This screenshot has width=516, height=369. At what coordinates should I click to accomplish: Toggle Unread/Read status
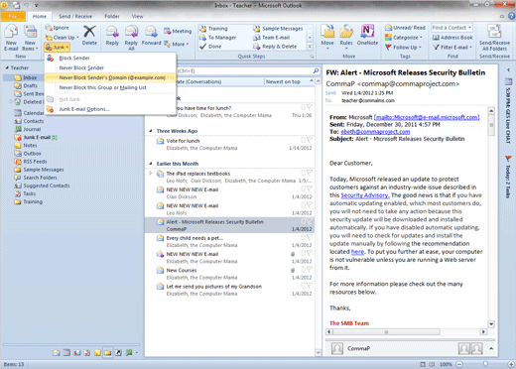[x=405, y=28]
